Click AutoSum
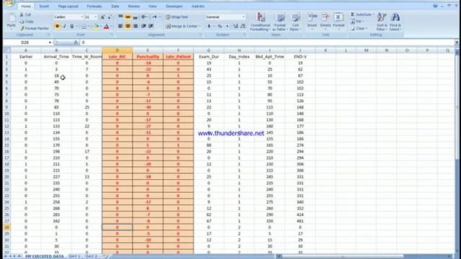 click(362, 14)
